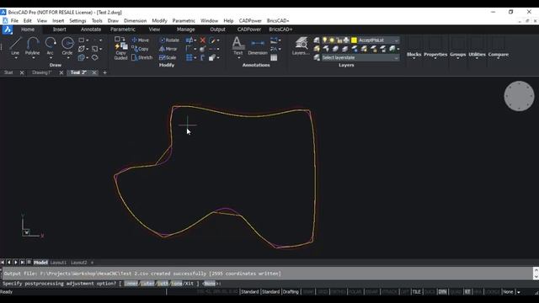Screen dimensions: 539x303
Task: Open the Dimension menu
Action: click(135, 20)
